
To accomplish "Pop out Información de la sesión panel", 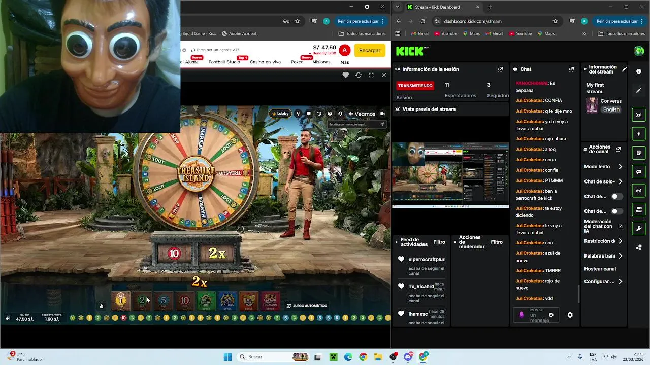I will [501, 69].
